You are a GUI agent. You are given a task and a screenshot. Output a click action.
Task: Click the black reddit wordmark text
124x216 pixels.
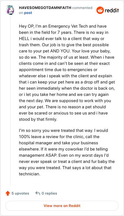[x=112, y=10]
